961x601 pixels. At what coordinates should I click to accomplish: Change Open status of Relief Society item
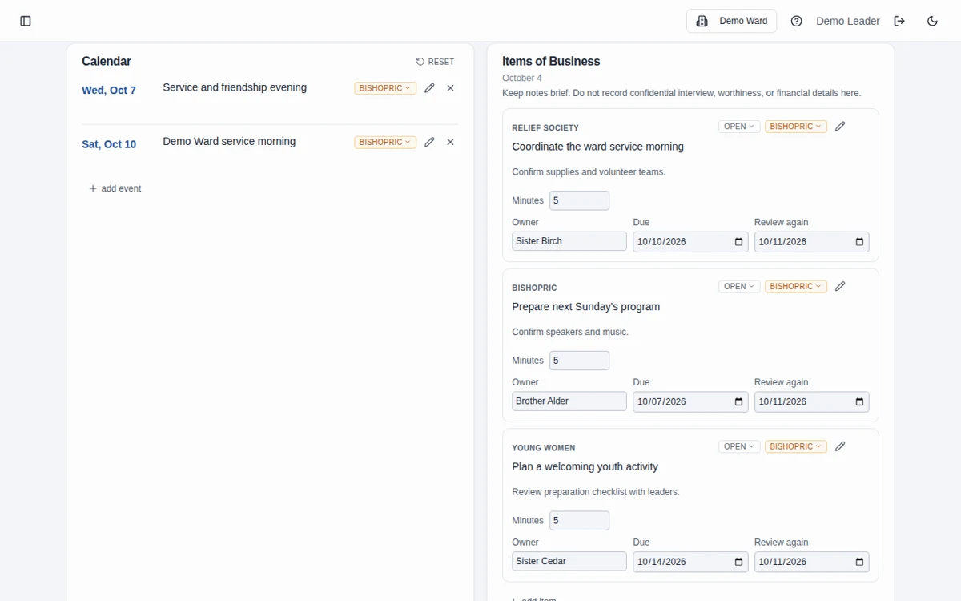pyautogui.click(x=739, y=127)
